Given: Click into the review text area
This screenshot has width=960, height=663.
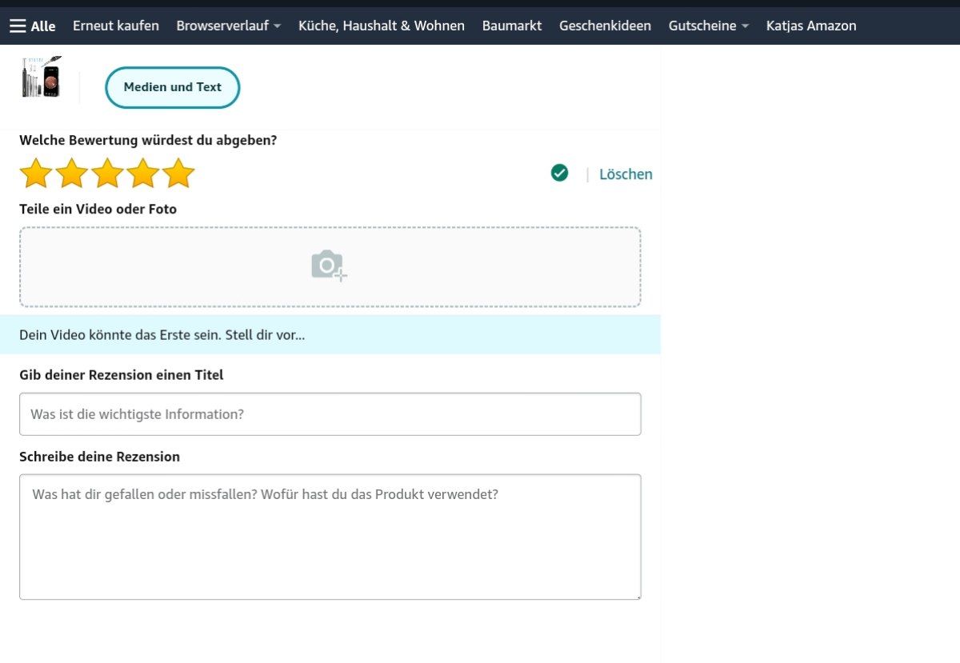Looking at the screenshot, I should 330,537.
